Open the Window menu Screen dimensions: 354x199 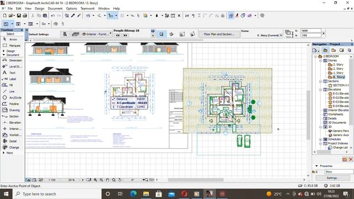[104, 8]
